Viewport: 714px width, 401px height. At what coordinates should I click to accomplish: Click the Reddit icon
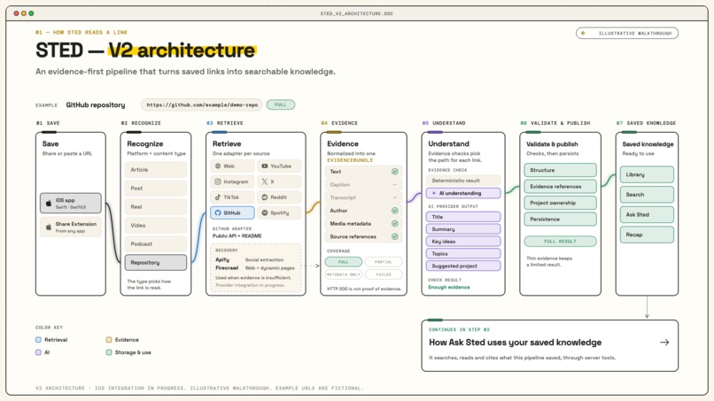265,197
